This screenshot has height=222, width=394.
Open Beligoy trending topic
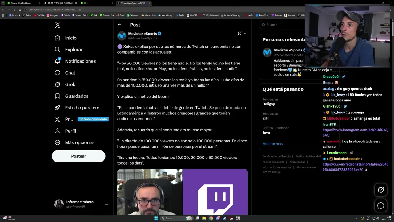pos(269,104)
